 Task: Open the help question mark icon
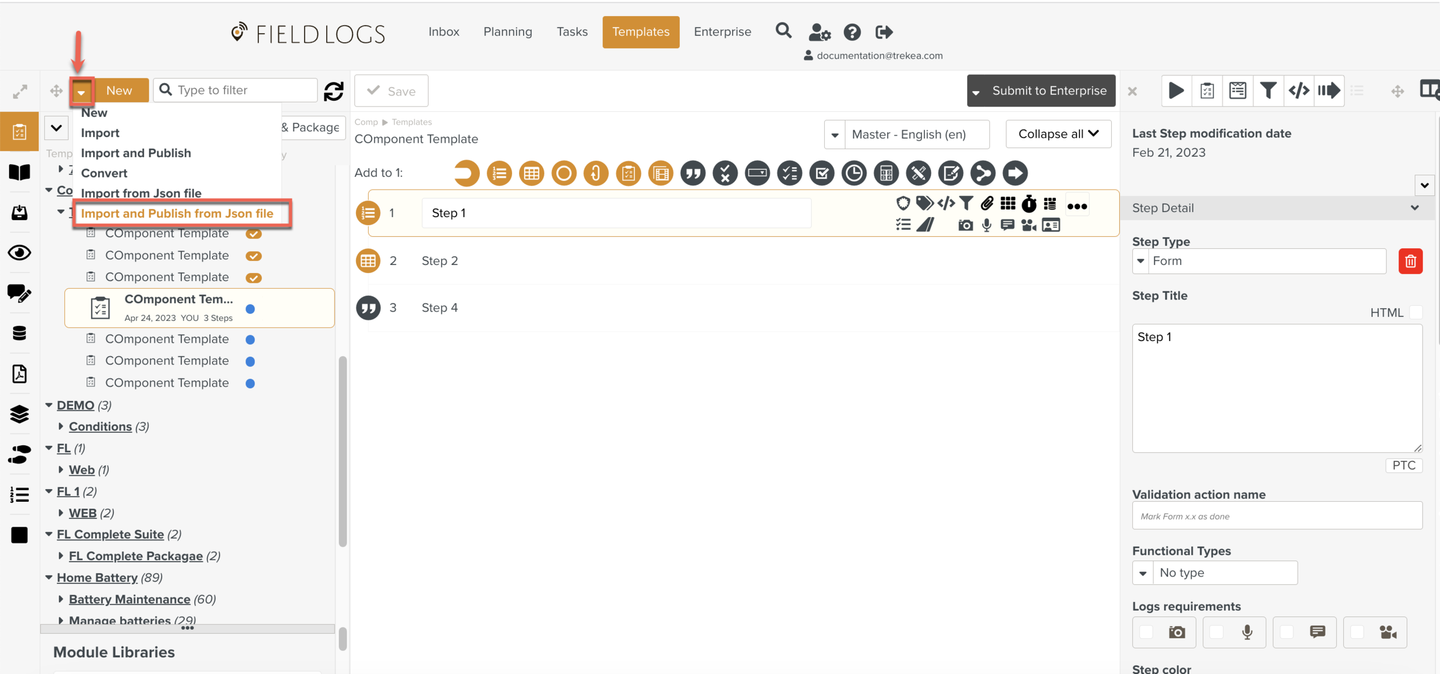coord(852,32)
